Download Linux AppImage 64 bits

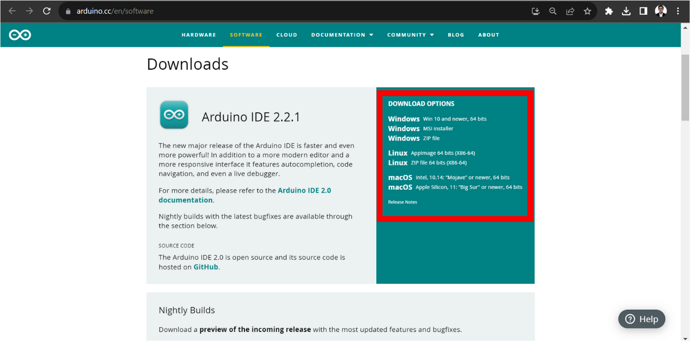pyautogui.click(x=431, y=153)
